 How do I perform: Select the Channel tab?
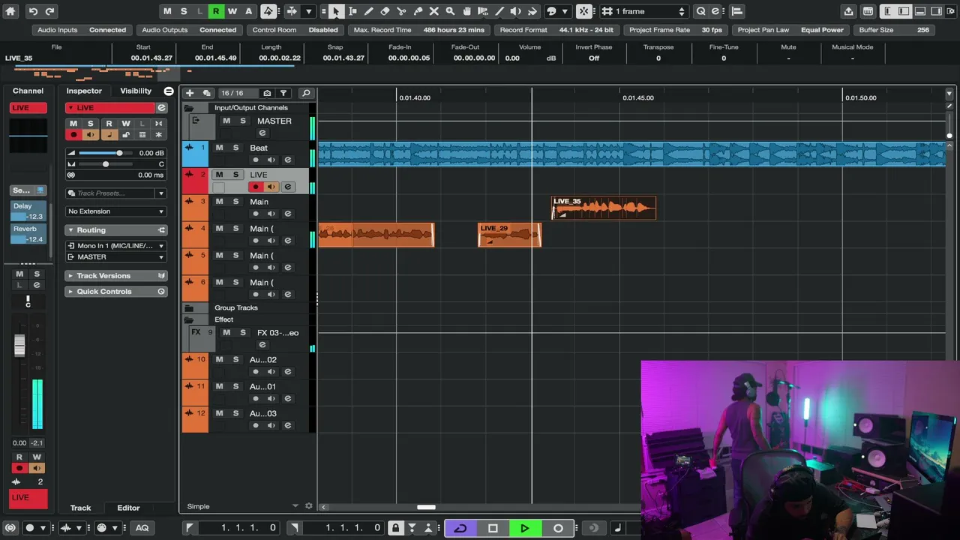[x=28, y=91]
